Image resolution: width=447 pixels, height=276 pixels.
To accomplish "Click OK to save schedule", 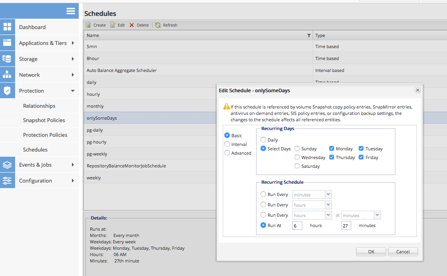I will point(371,251).
